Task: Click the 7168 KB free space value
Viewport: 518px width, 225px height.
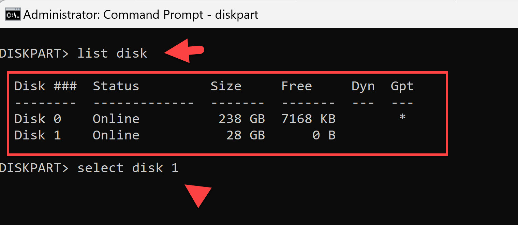Action: coord(308,118)
